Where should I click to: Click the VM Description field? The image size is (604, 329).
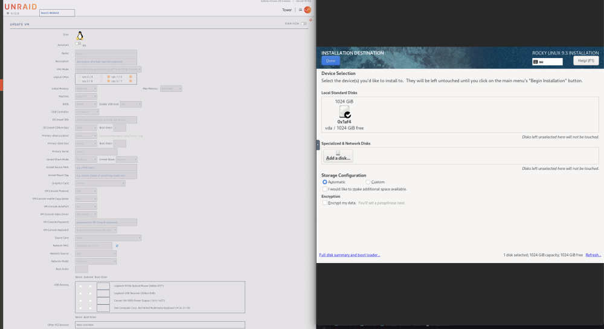coord(106,61)
